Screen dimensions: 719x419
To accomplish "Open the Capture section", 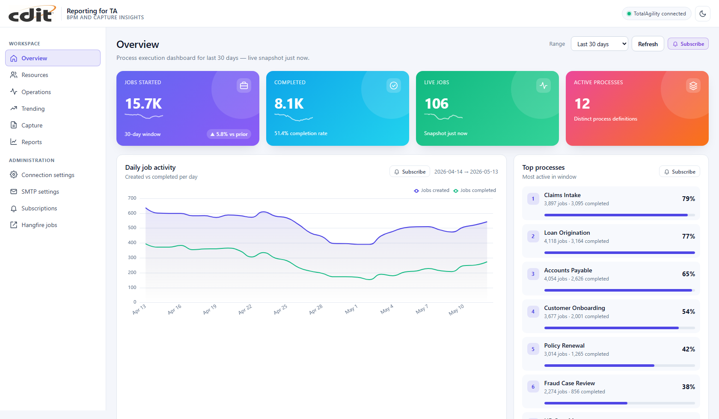I will pos(53,125).
